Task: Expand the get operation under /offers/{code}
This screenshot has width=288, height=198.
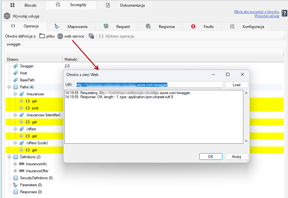Action: click(21, 150)
